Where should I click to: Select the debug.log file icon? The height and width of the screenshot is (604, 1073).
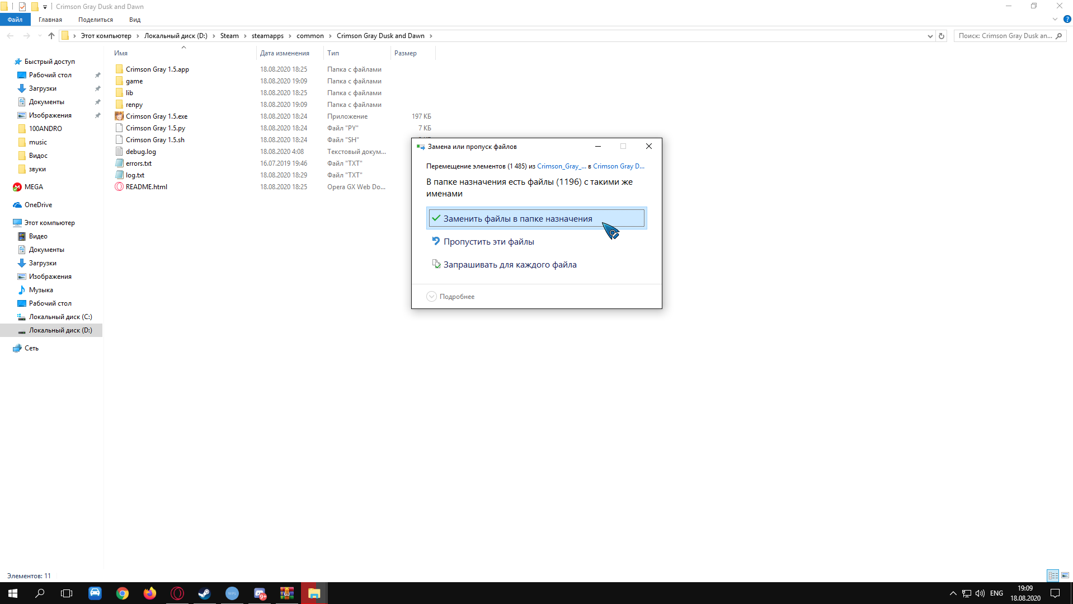119,152
